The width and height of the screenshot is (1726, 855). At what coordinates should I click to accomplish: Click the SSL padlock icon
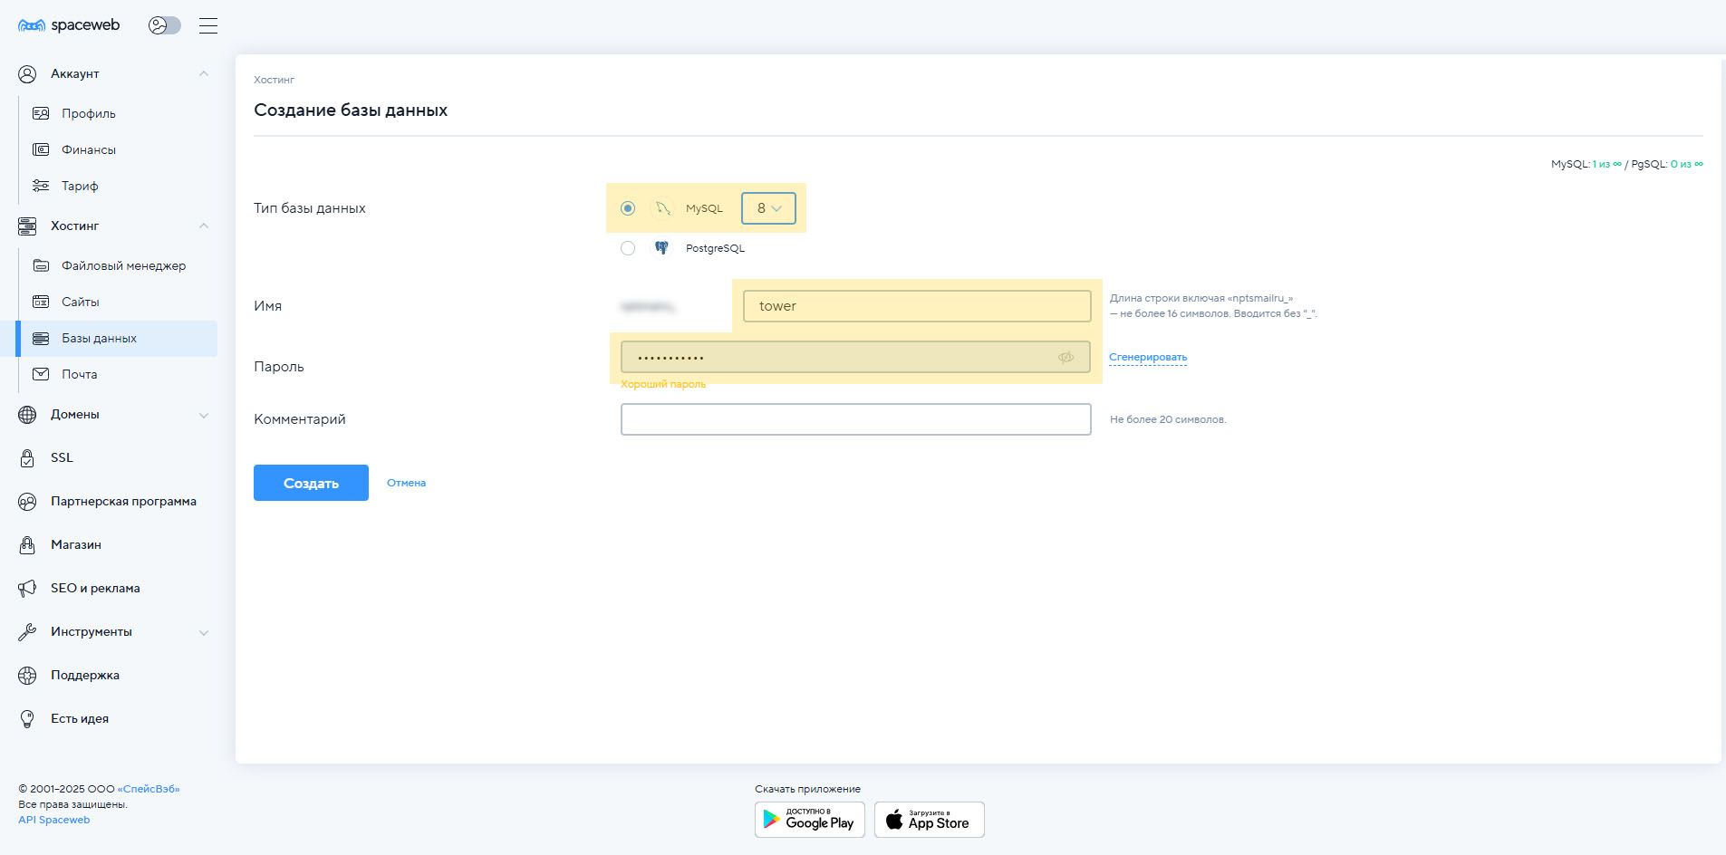(x=27, y=457)
